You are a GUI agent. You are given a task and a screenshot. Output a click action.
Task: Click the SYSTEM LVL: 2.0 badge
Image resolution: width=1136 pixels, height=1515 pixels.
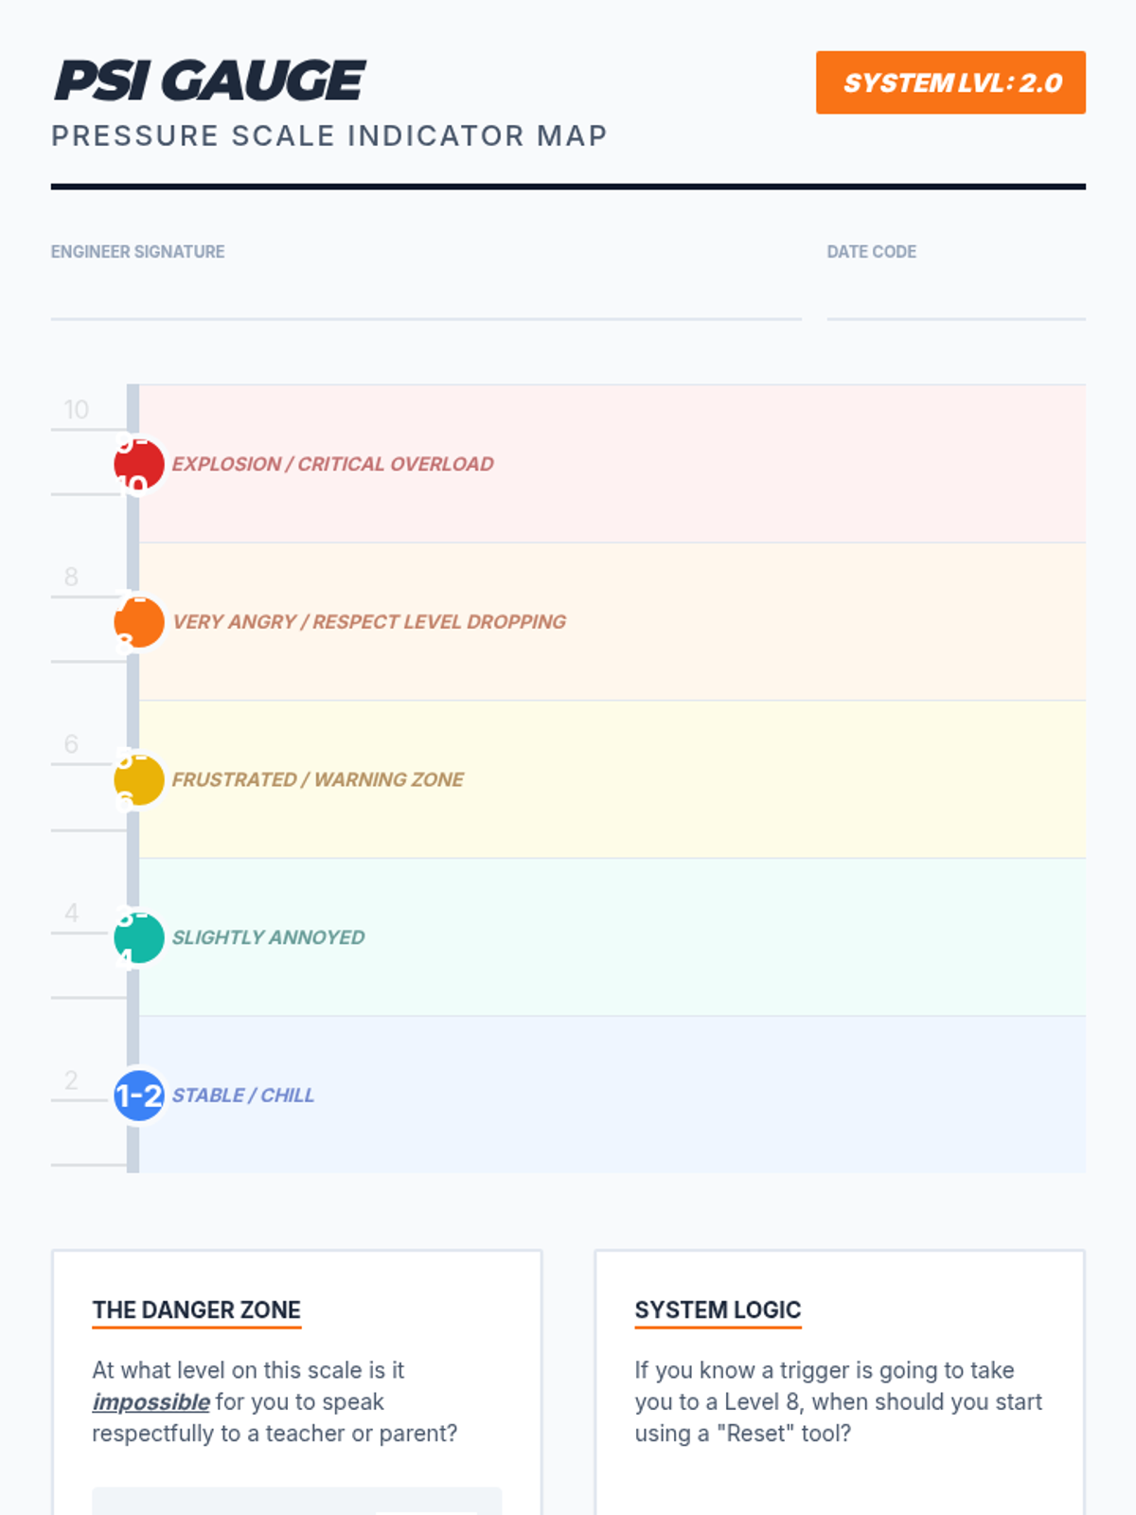pos(950,83)
